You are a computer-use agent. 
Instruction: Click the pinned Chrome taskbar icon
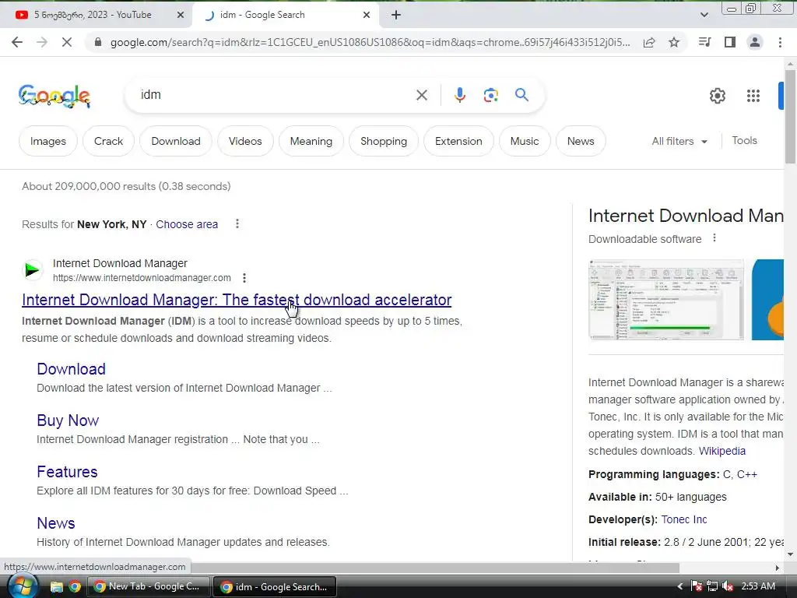(75, 587)
